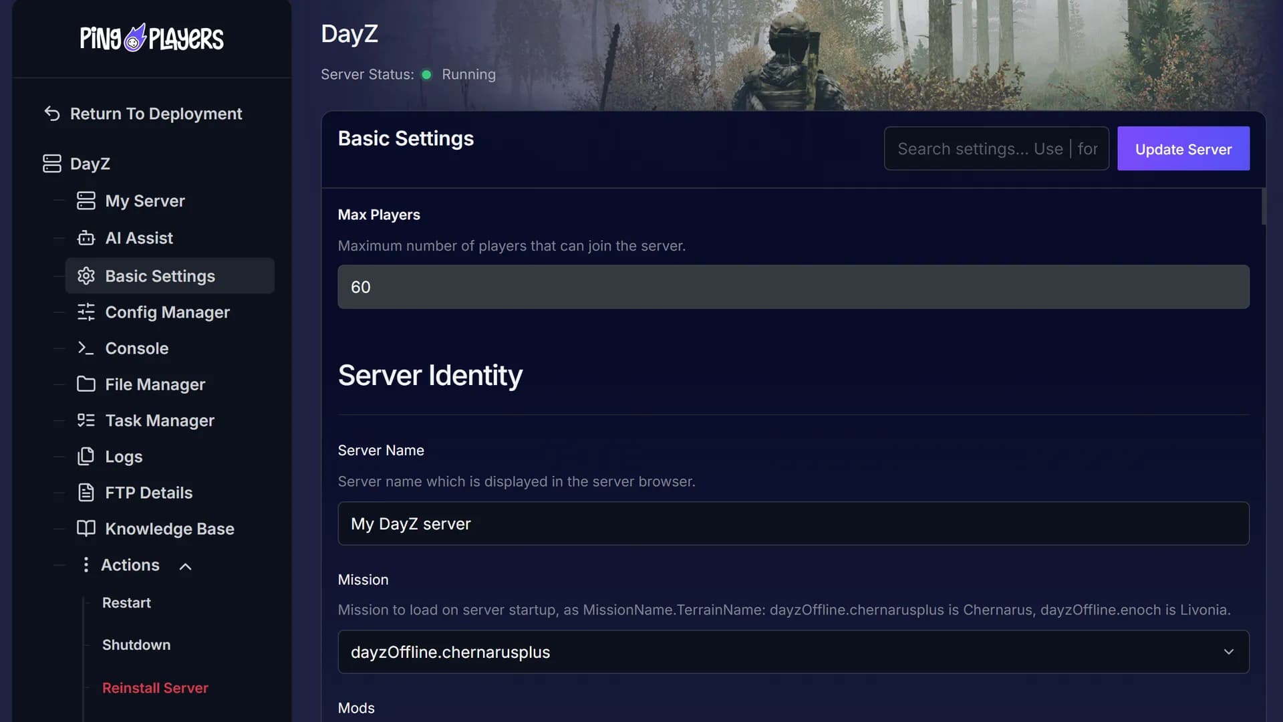Click the Actions three-dot icon
The width and height of the screenshot is (1283, 722).
tap(86, 565)
